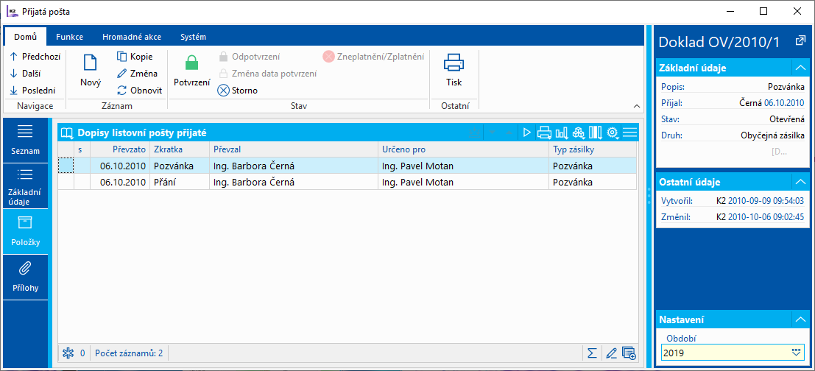Viewport: 815px width, 371px height.
Task: Open the cubes icon in grid toolbar
Action: pos(579,133)
